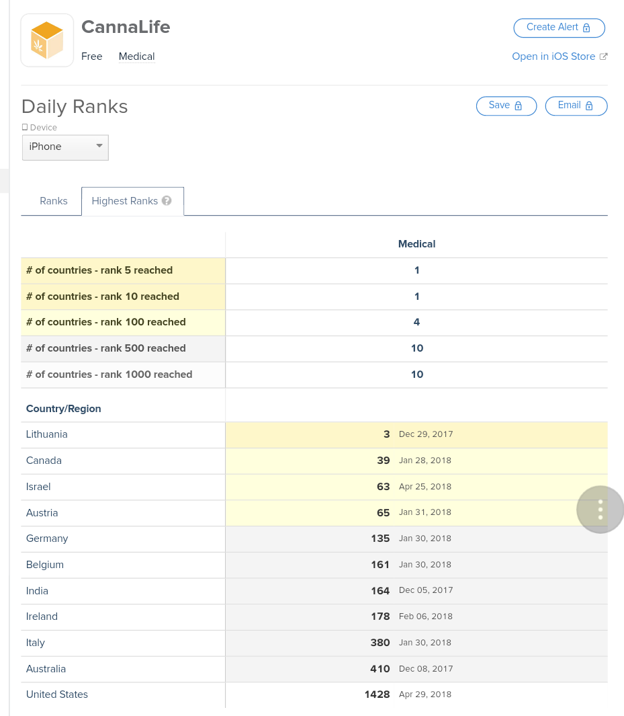Click the lock icon on Create Alert

586,28
